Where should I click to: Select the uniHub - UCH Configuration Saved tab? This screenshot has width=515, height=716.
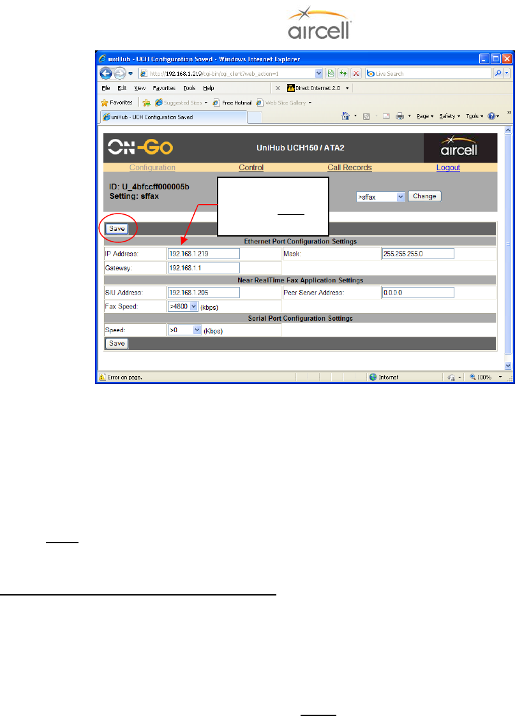click(174, 117)
